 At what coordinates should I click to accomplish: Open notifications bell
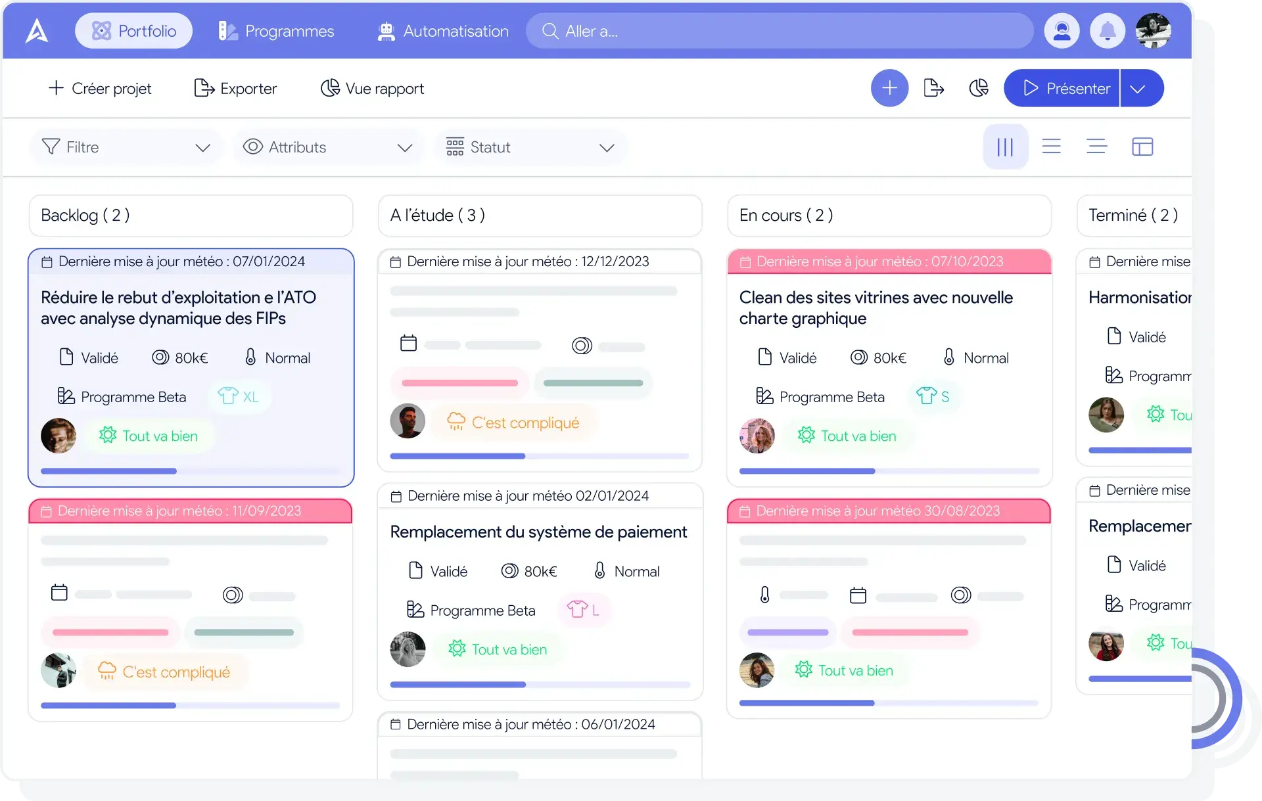[1108, 31]
